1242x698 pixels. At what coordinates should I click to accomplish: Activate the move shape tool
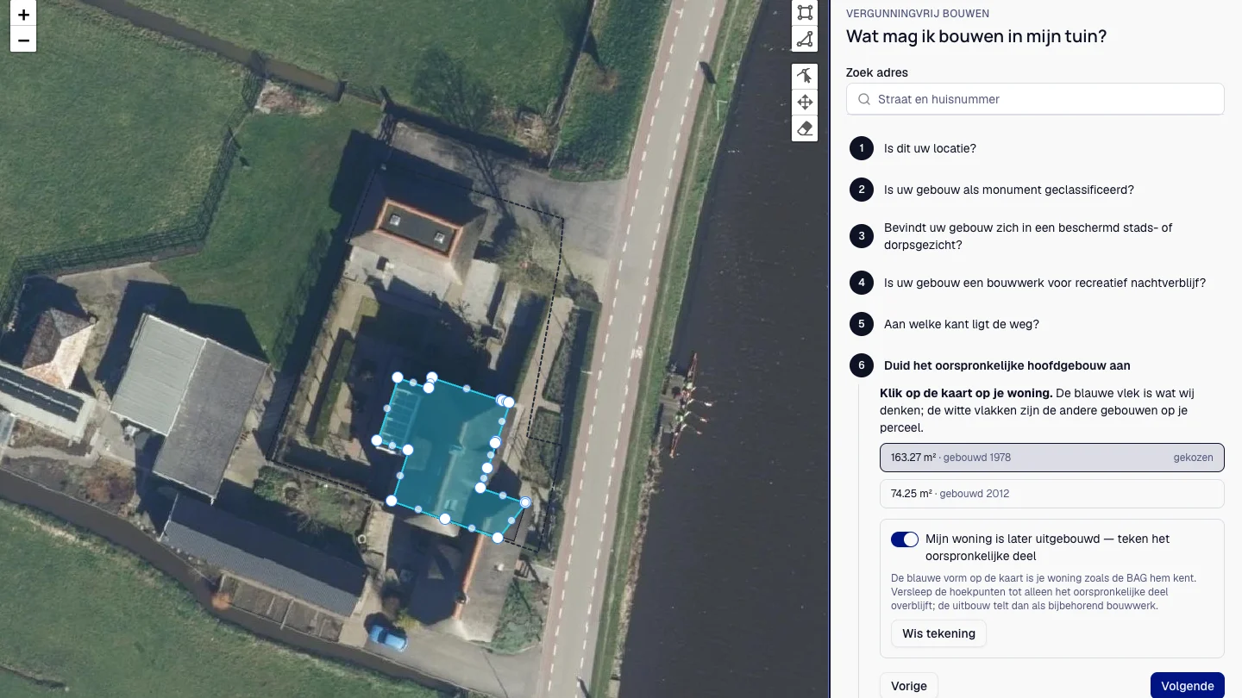[805, 102]
